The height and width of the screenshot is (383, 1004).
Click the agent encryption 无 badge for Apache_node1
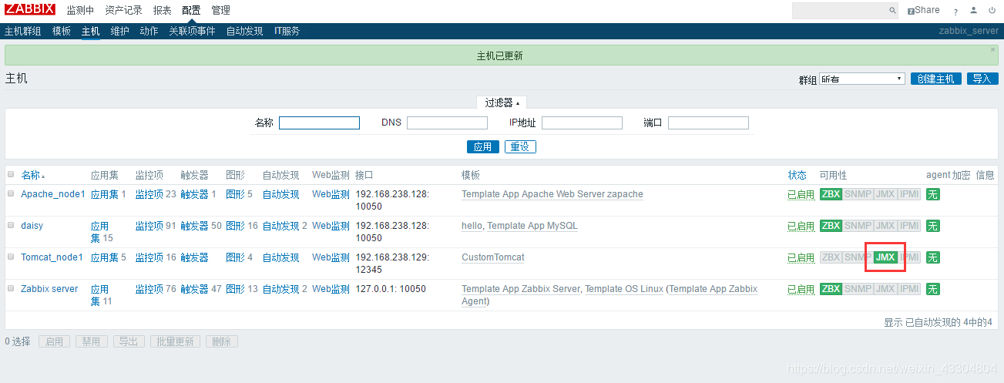(x=932, y=194)
